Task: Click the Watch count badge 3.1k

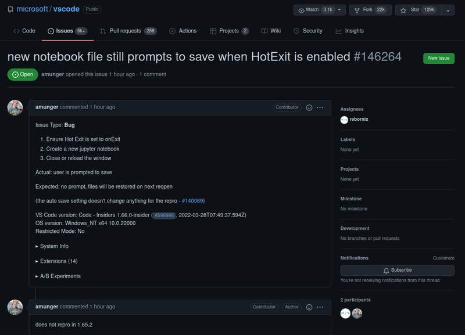Action: point(328,10)
